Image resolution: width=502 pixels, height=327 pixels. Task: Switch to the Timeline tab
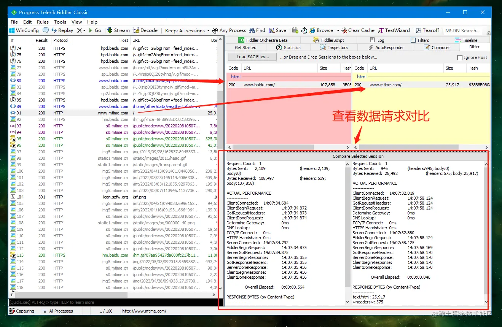coord(466,40)
